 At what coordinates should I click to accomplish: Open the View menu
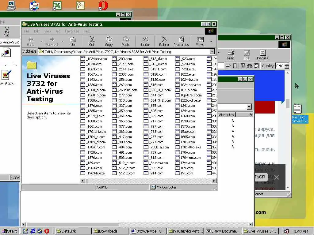(x=48, y=31)
